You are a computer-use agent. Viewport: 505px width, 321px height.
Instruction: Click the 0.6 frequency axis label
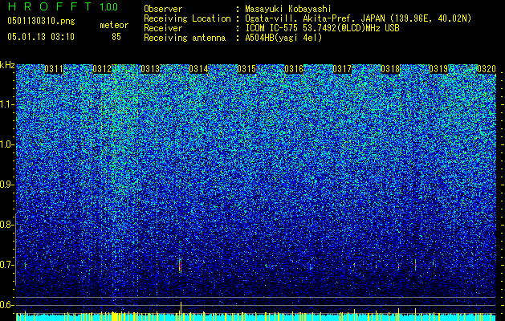[7, 305]
